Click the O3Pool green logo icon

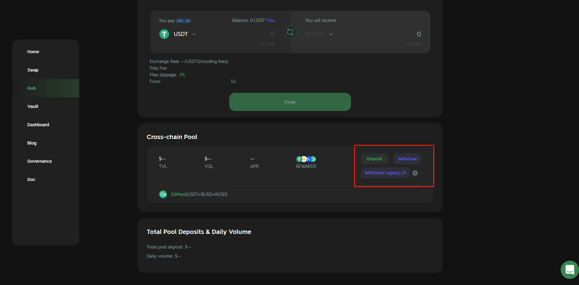point(163,194)
